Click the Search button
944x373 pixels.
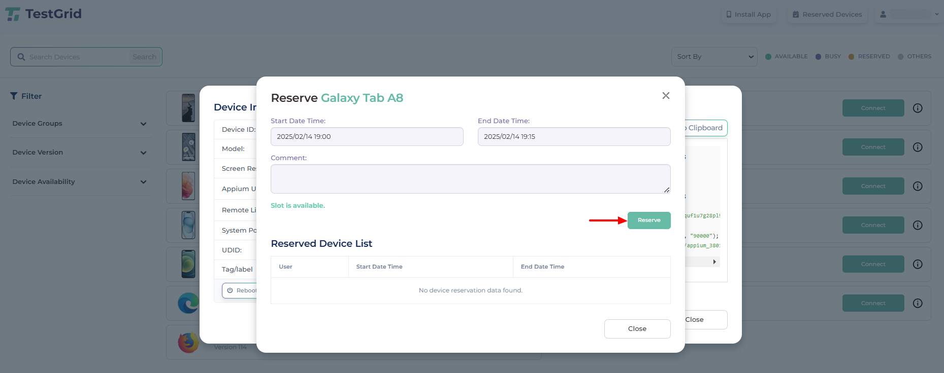pyautogui.click(x=145, y=57)
